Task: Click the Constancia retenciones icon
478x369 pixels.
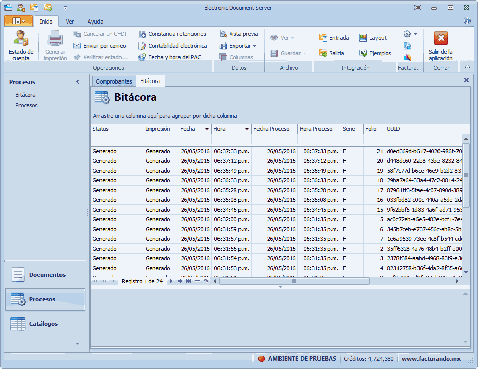Action: point(142,34)
